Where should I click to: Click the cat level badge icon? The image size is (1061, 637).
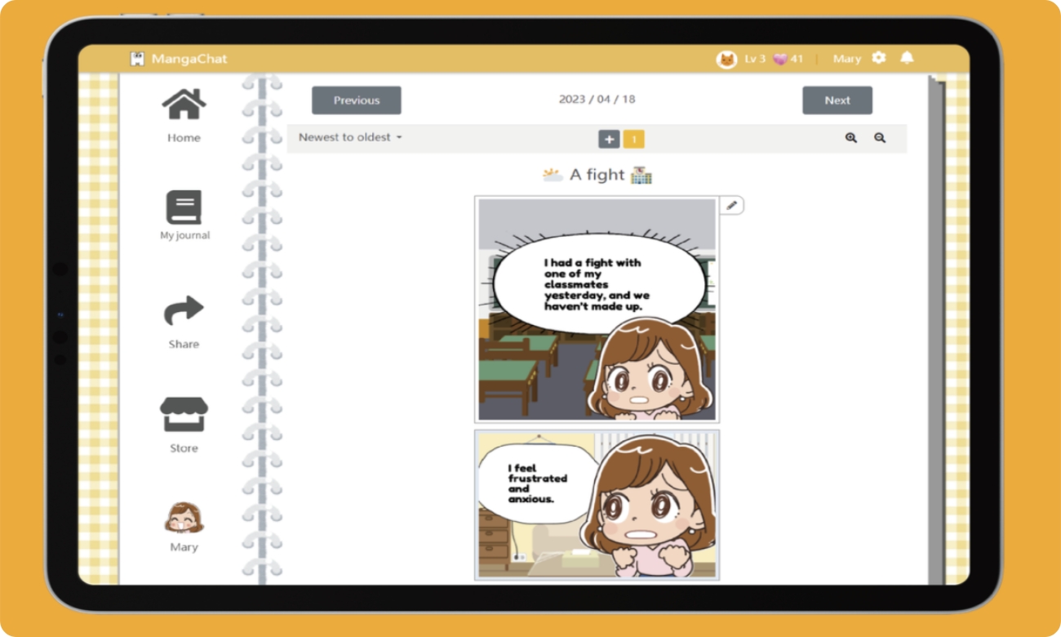point(726,58)
